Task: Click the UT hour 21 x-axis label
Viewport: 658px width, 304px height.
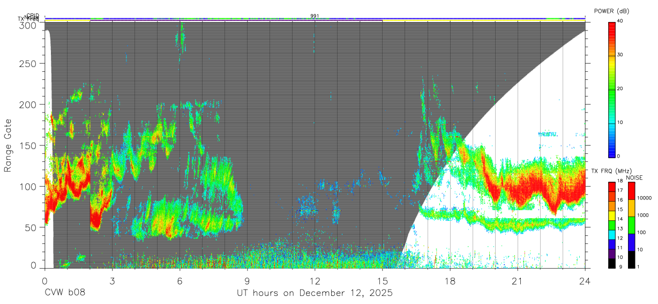Action: pos(518,280)
